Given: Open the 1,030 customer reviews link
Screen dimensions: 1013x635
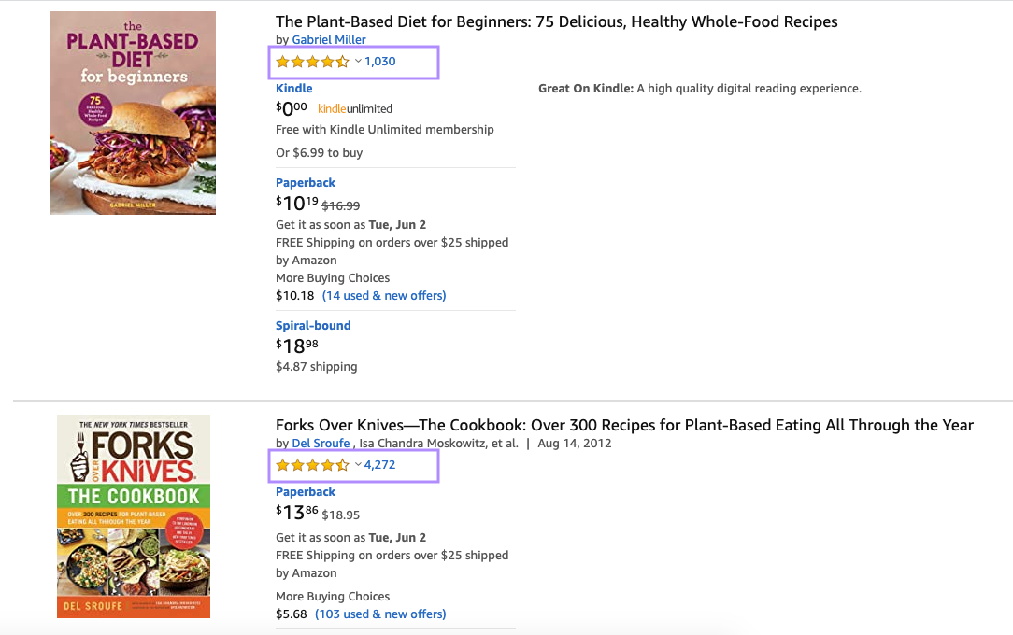Looking at the screenshot, I should (380, 62).
